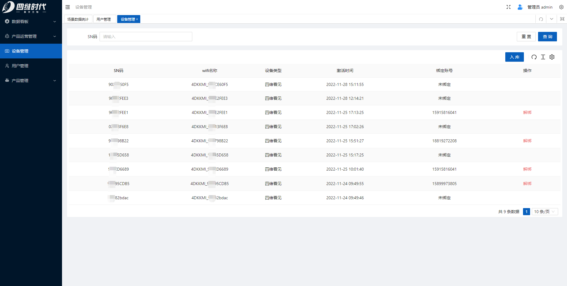Switch to the 用户管理 tab

[x=104, y=19]
